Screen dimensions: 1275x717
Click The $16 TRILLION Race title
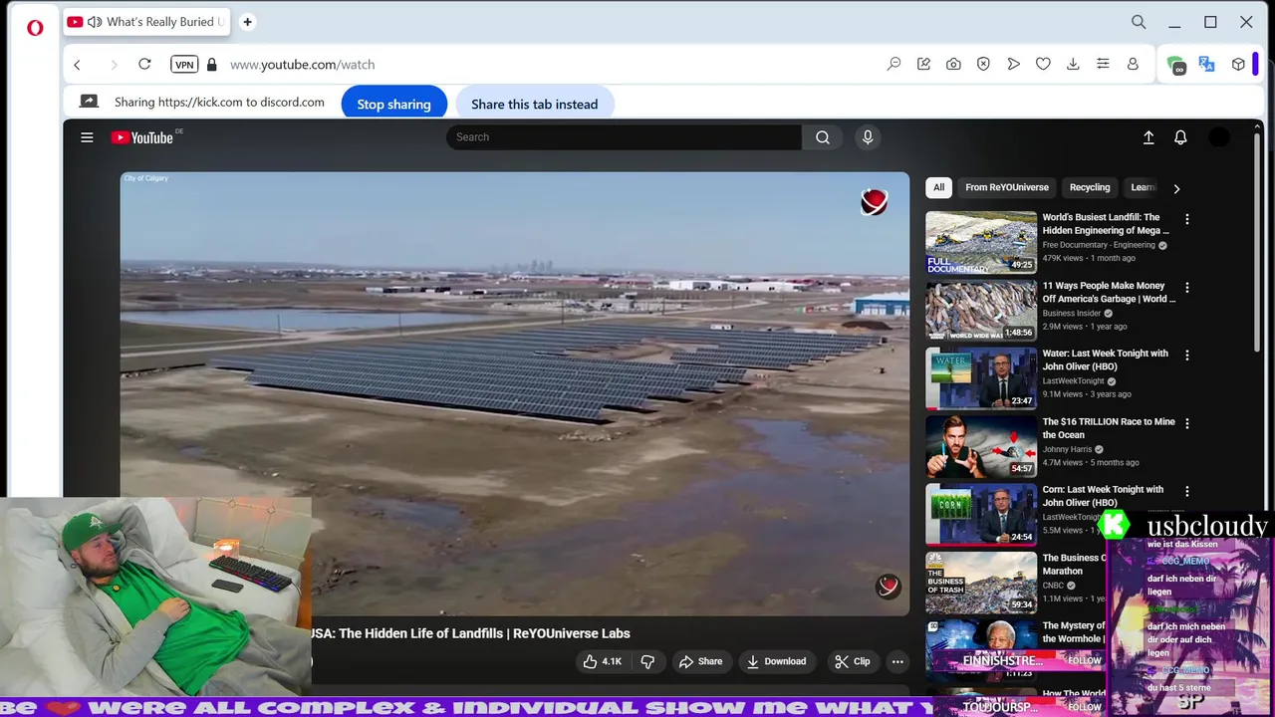coord(1109,428)
